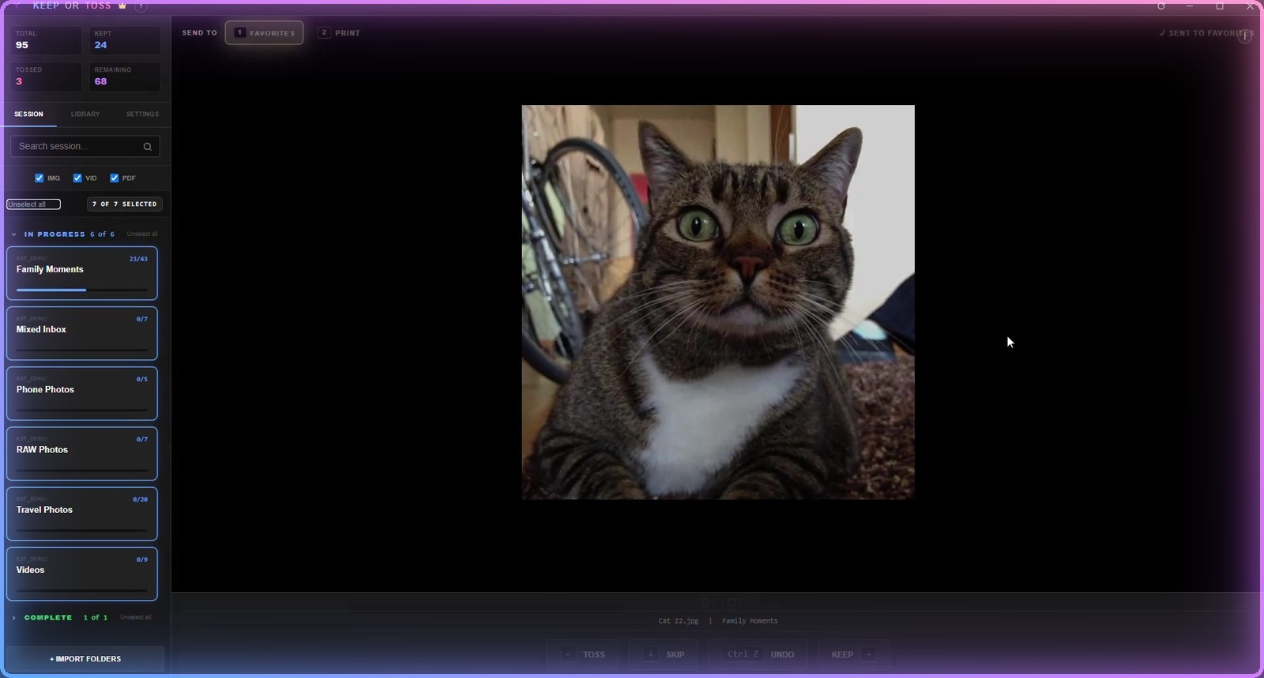Click the crown icon next to Keep or Toss title

coord(122,6)
